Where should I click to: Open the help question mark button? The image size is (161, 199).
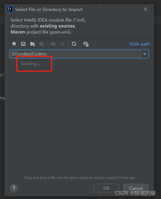click(14, 188)
